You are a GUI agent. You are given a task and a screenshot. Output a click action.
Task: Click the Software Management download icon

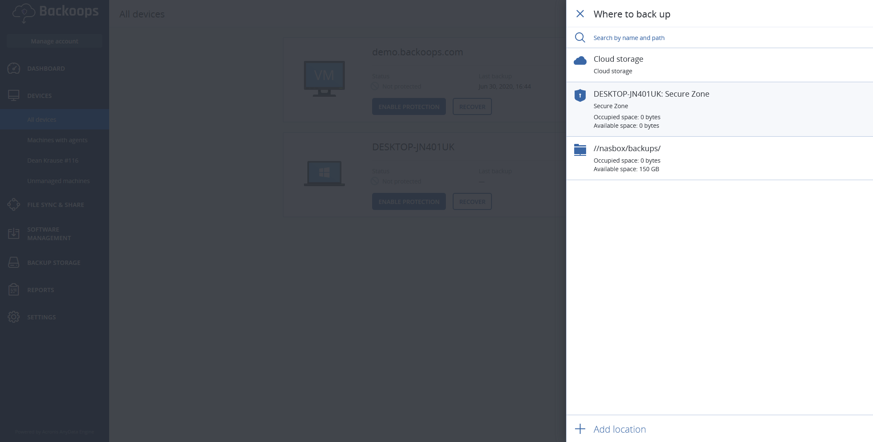[x=14, y=233]
